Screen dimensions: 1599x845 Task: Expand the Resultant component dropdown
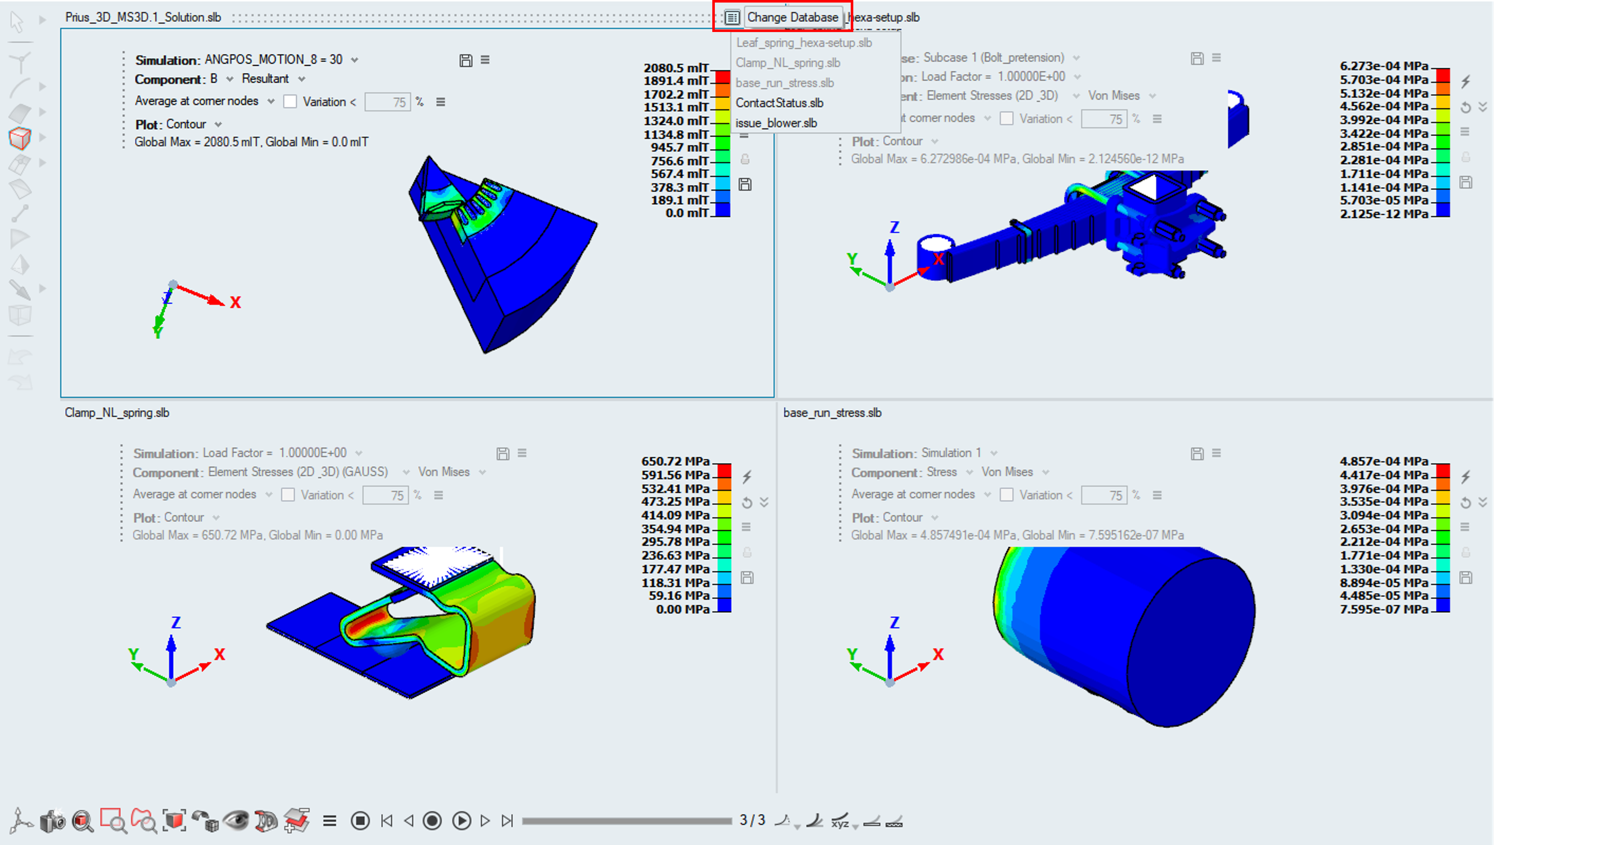pyautogui.click(x=302, y=79)
